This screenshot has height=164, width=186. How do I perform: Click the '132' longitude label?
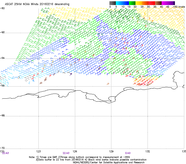tap(148, 151)
